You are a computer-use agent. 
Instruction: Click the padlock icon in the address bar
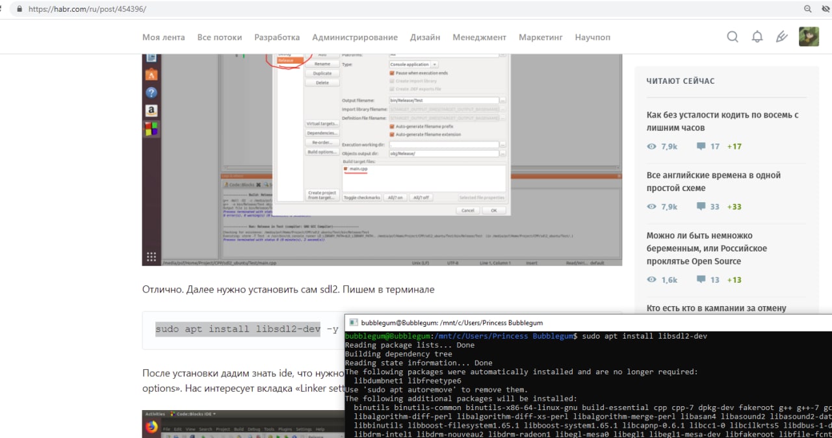point(18,10)
